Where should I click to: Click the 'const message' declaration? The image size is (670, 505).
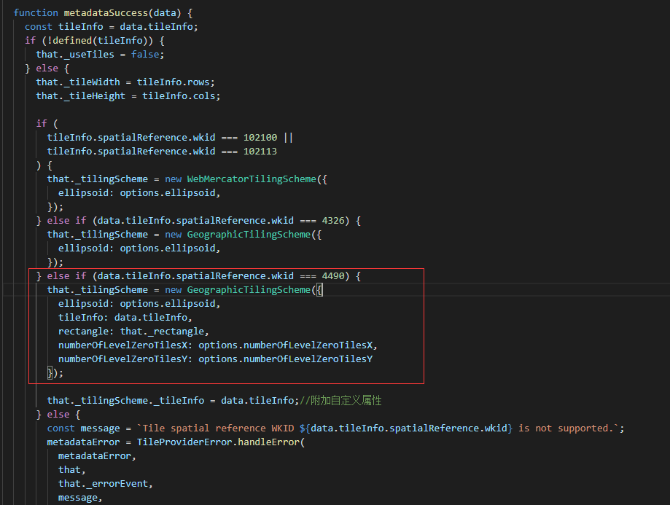point(83,428)
